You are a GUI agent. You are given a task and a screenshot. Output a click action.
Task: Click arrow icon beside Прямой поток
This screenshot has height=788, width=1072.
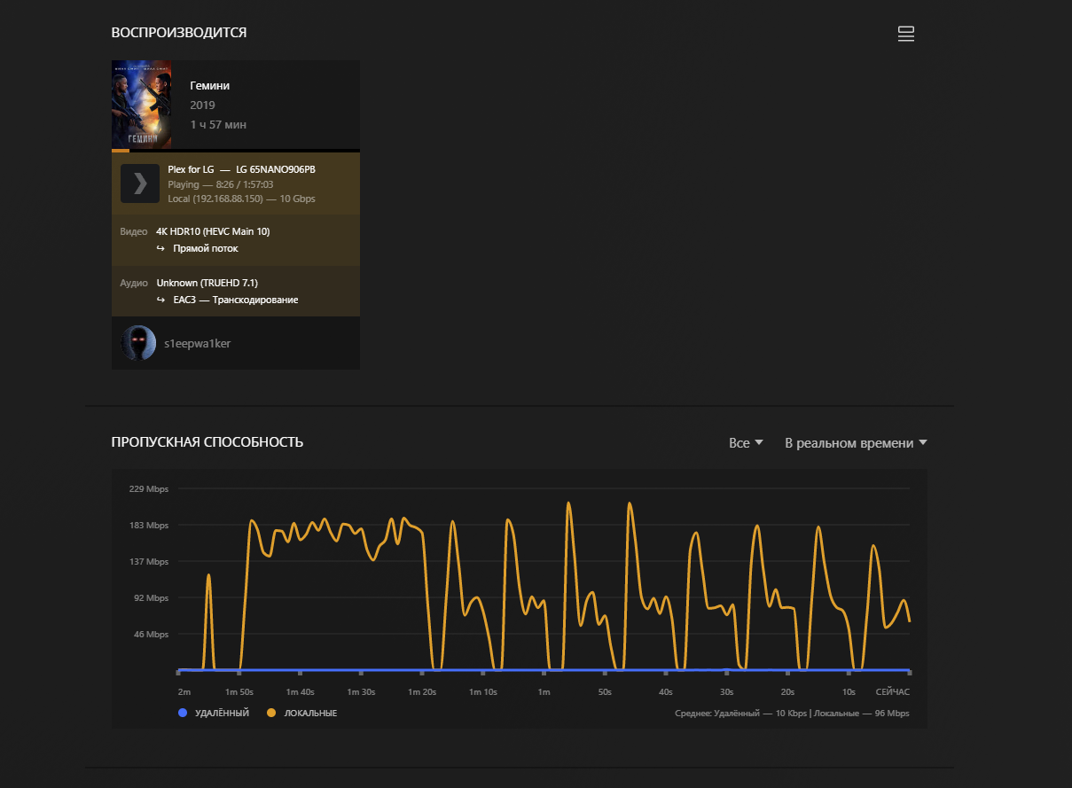click(x=160, y=249)
